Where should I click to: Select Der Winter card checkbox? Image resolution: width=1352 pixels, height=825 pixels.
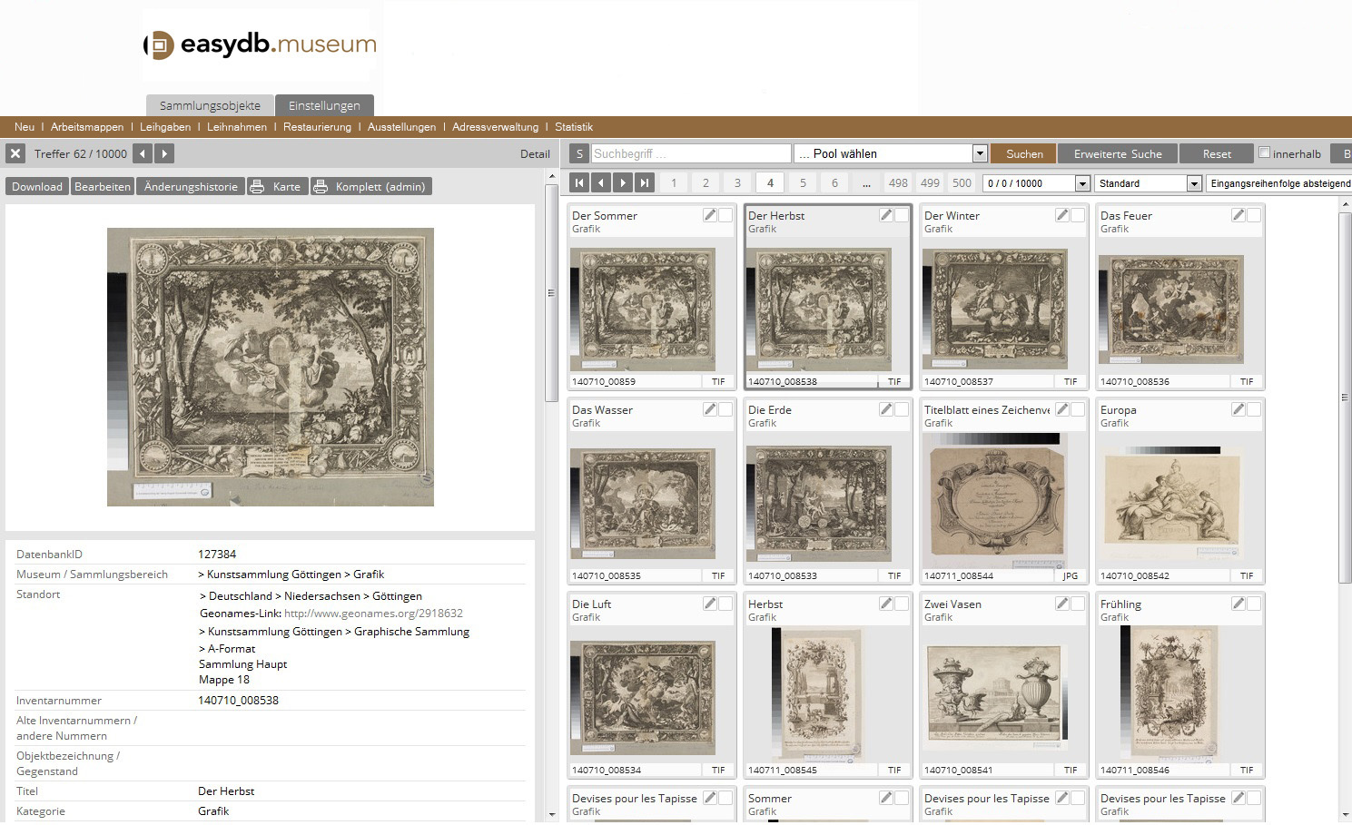1078,215
